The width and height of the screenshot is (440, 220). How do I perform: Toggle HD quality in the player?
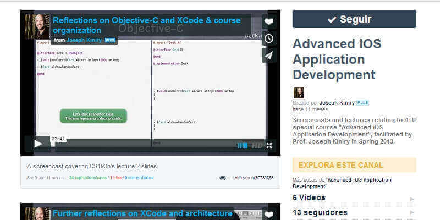[x=257, y=145]
